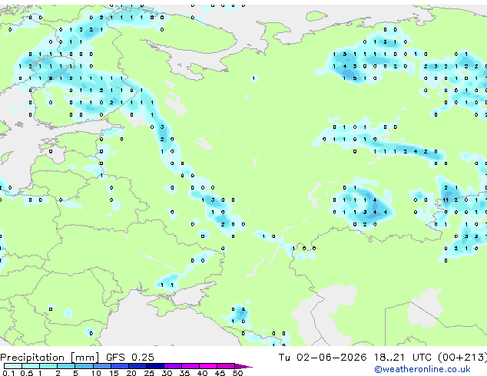Pick the 40–45 mm bright magenta legend swatch
The image size is (487, 376).
[x=208, y=366]
